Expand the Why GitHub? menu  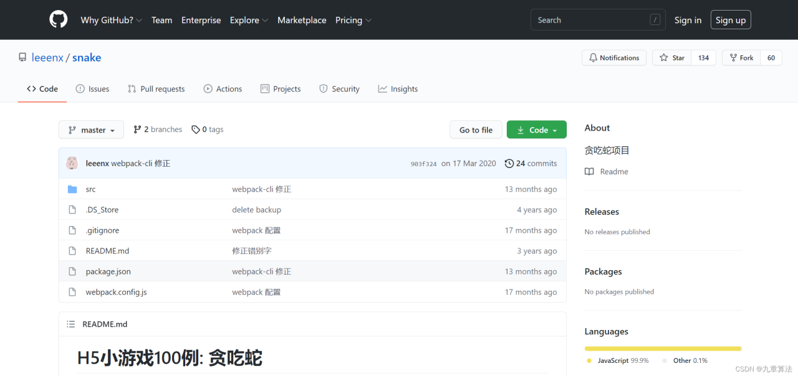pyautogui.click(x=111, y=20)
